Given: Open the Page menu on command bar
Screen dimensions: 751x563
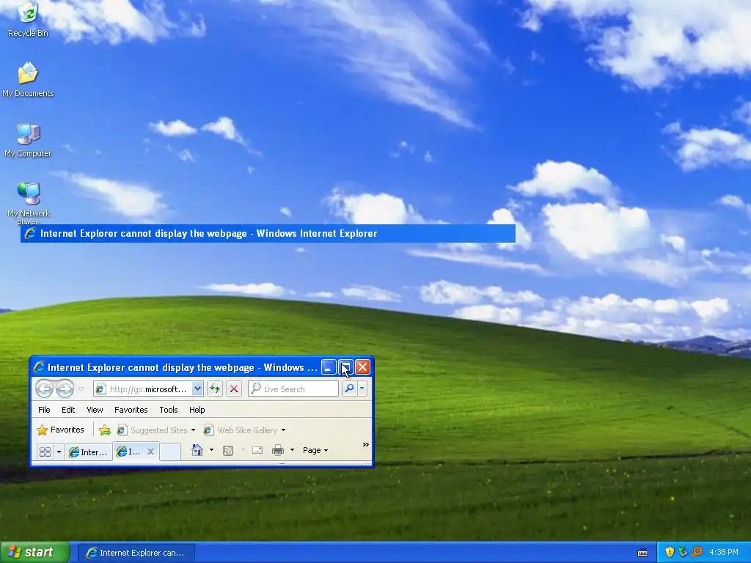Looking at the screenshot, I should point(315,450).
